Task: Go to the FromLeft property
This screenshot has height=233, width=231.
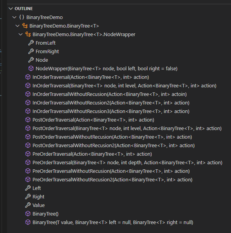Action: [45, 43]
